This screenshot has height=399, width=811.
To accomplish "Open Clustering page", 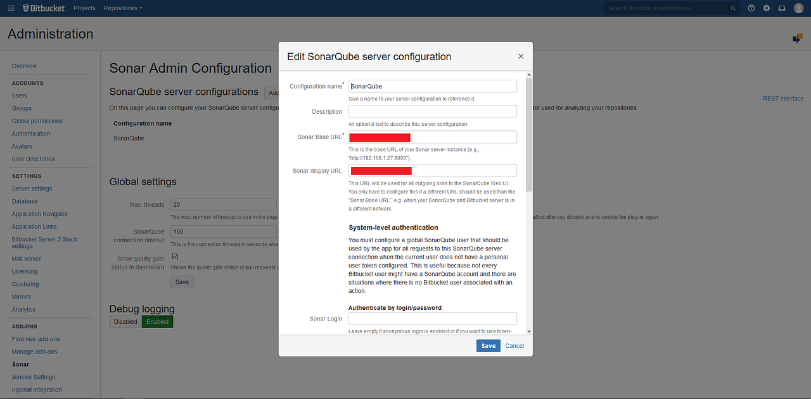I will [x=25, y=284].
